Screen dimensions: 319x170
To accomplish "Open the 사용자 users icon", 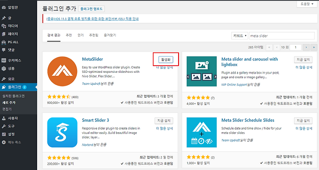I will click(4, 119).
